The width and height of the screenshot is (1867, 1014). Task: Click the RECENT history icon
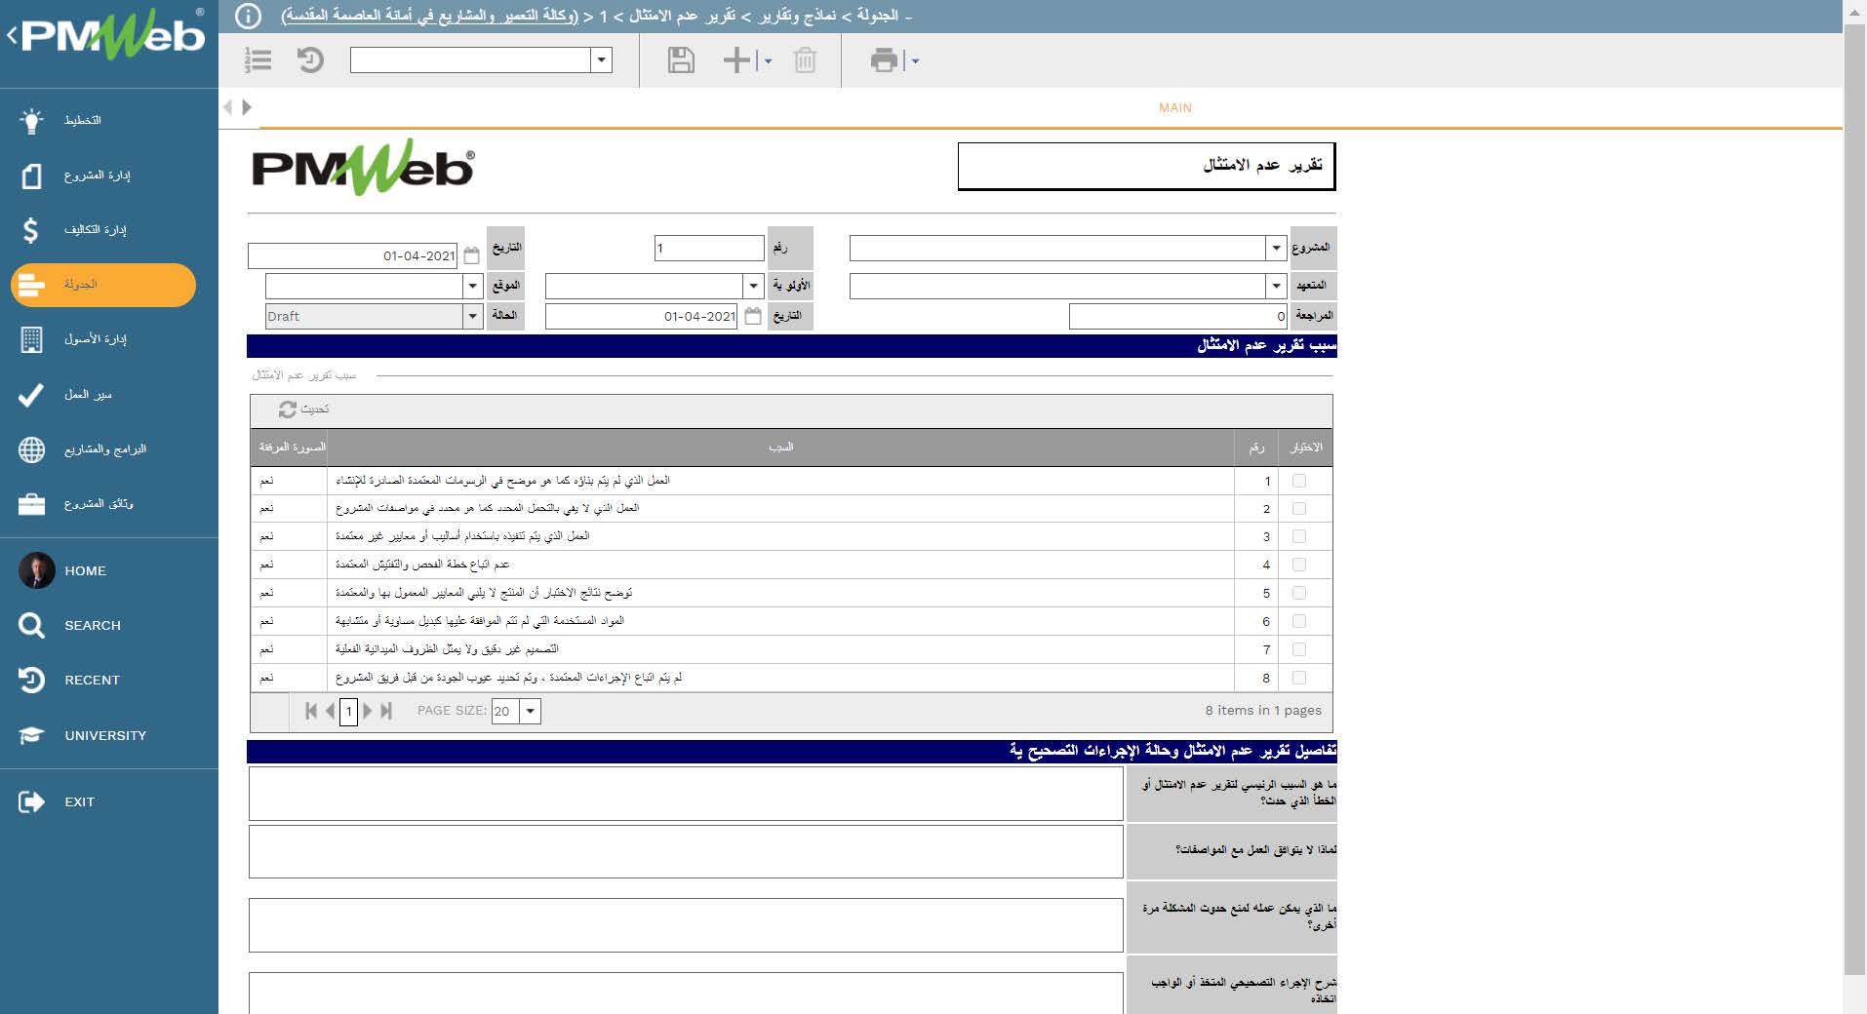tap(31, 680)
